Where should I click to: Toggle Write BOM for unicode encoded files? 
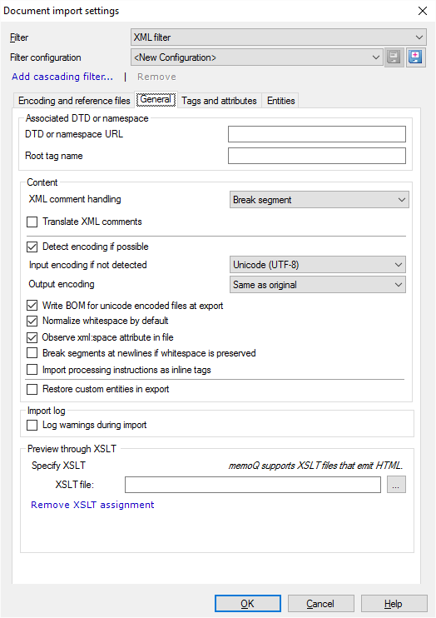click(x=32, y=306)
